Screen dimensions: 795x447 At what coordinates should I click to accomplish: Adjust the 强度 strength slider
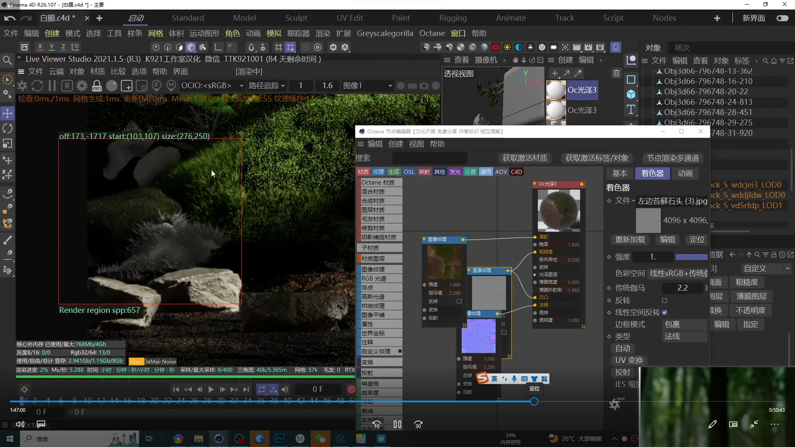691,257
